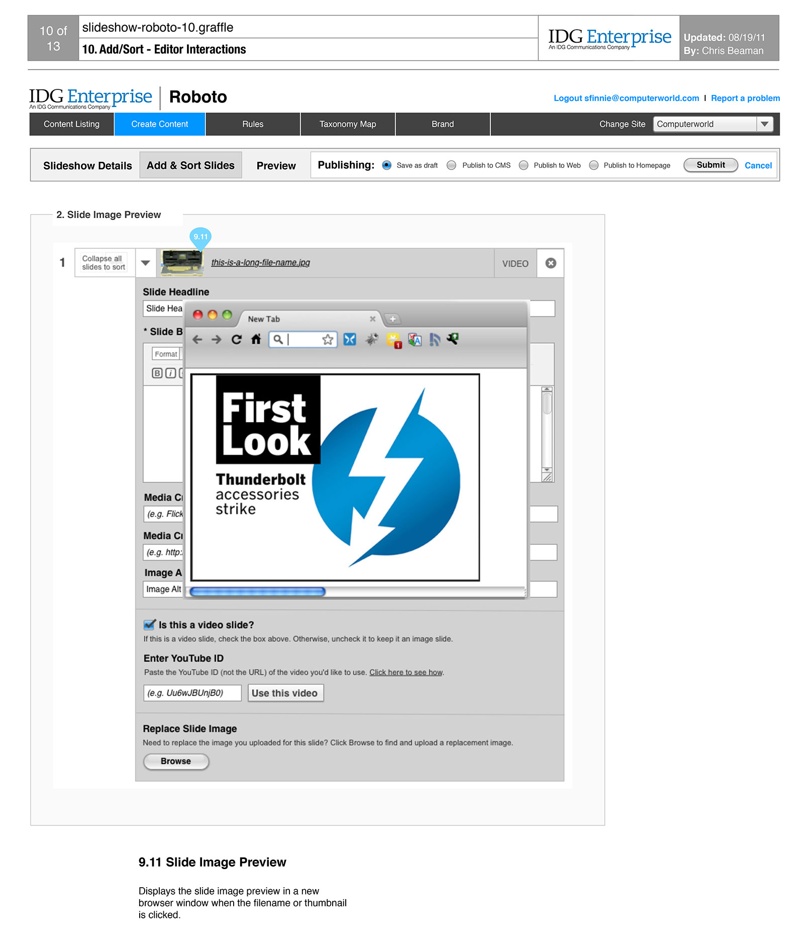Screen dimensions: 804x952
Task: Click the browser reload icon
Action: pos(236,340)
